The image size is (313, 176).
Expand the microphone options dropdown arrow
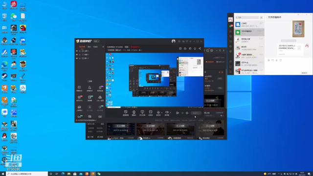162,112
